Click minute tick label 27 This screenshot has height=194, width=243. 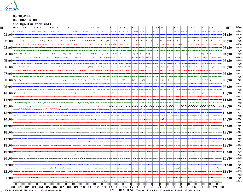[x=201, y=187]
